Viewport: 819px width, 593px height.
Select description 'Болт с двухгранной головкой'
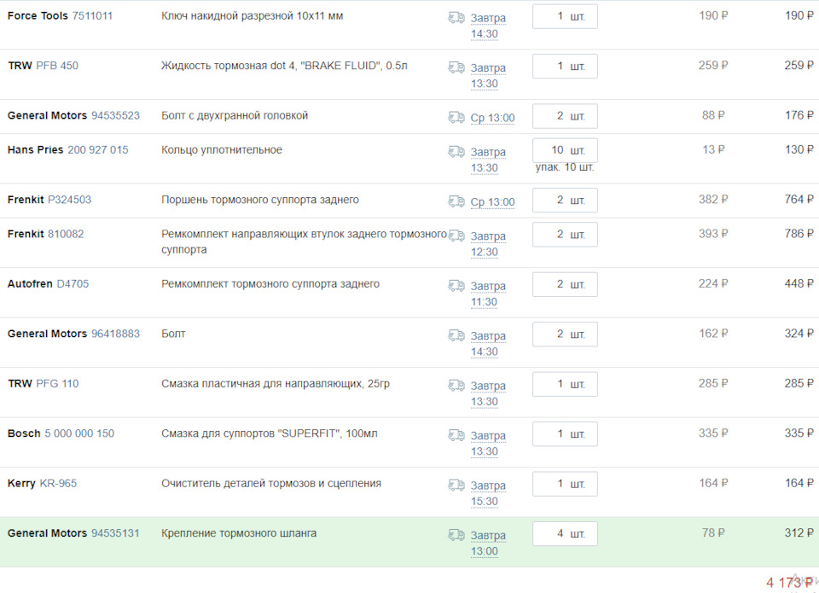point(235,115)
